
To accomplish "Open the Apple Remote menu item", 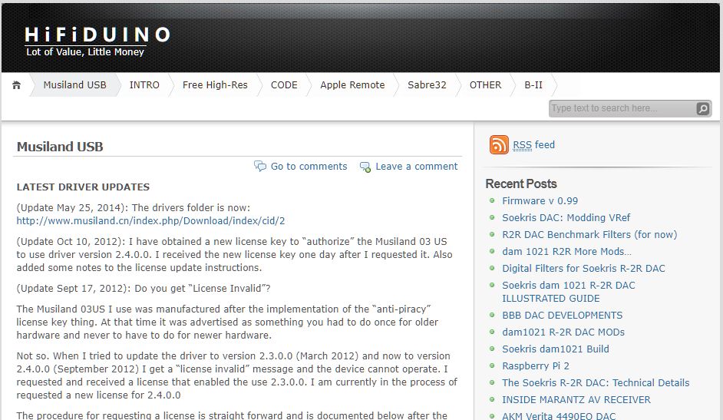I will tap(352, 85).
